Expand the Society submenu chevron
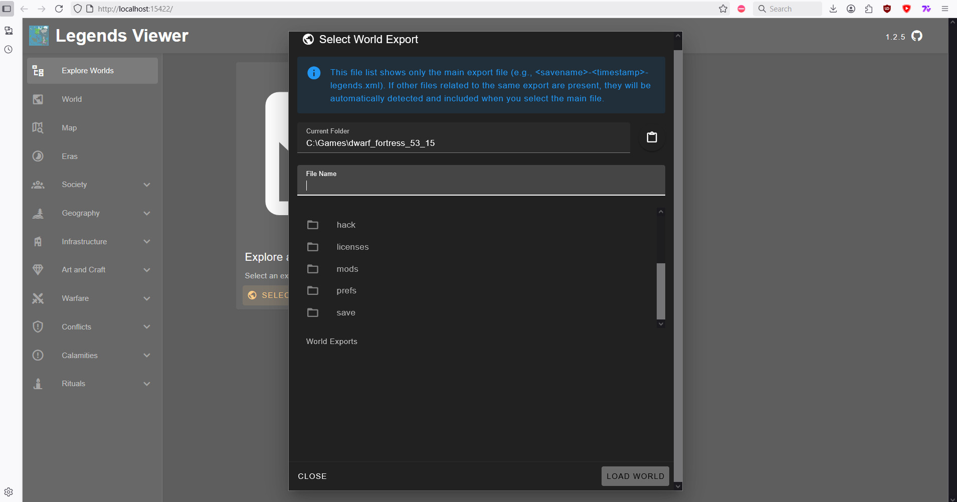This screenshot has width=957, height=502. pos(147,185)
